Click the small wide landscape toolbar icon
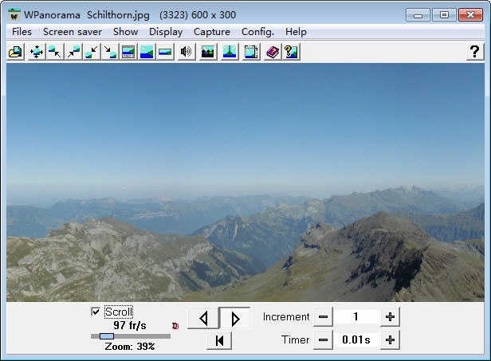 (165, 52)
